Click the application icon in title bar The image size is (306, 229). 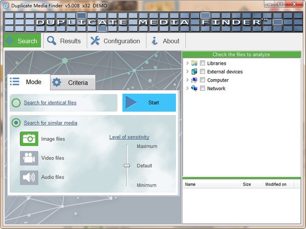[6, 6]
